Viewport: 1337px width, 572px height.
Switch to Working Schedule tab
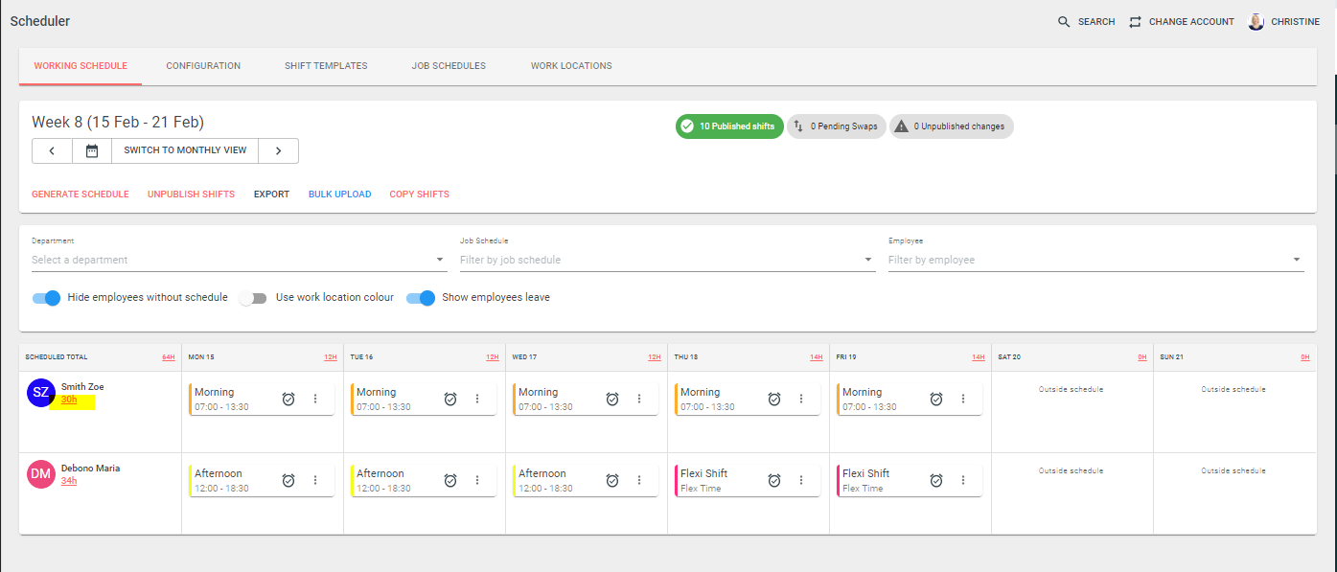(x=81, y=66)
